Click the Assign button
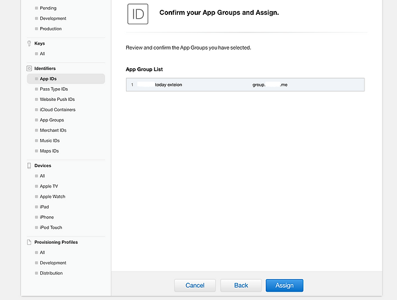Image resolution: width=397 pixels, height=300 pixels. (285, 285)
